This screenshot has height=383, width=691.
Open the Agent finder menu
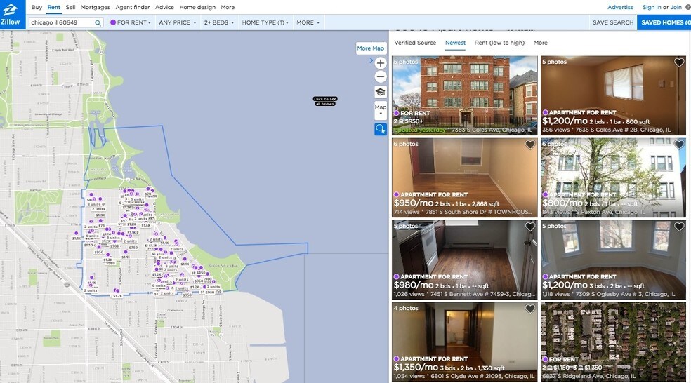[x=133, y=7]
